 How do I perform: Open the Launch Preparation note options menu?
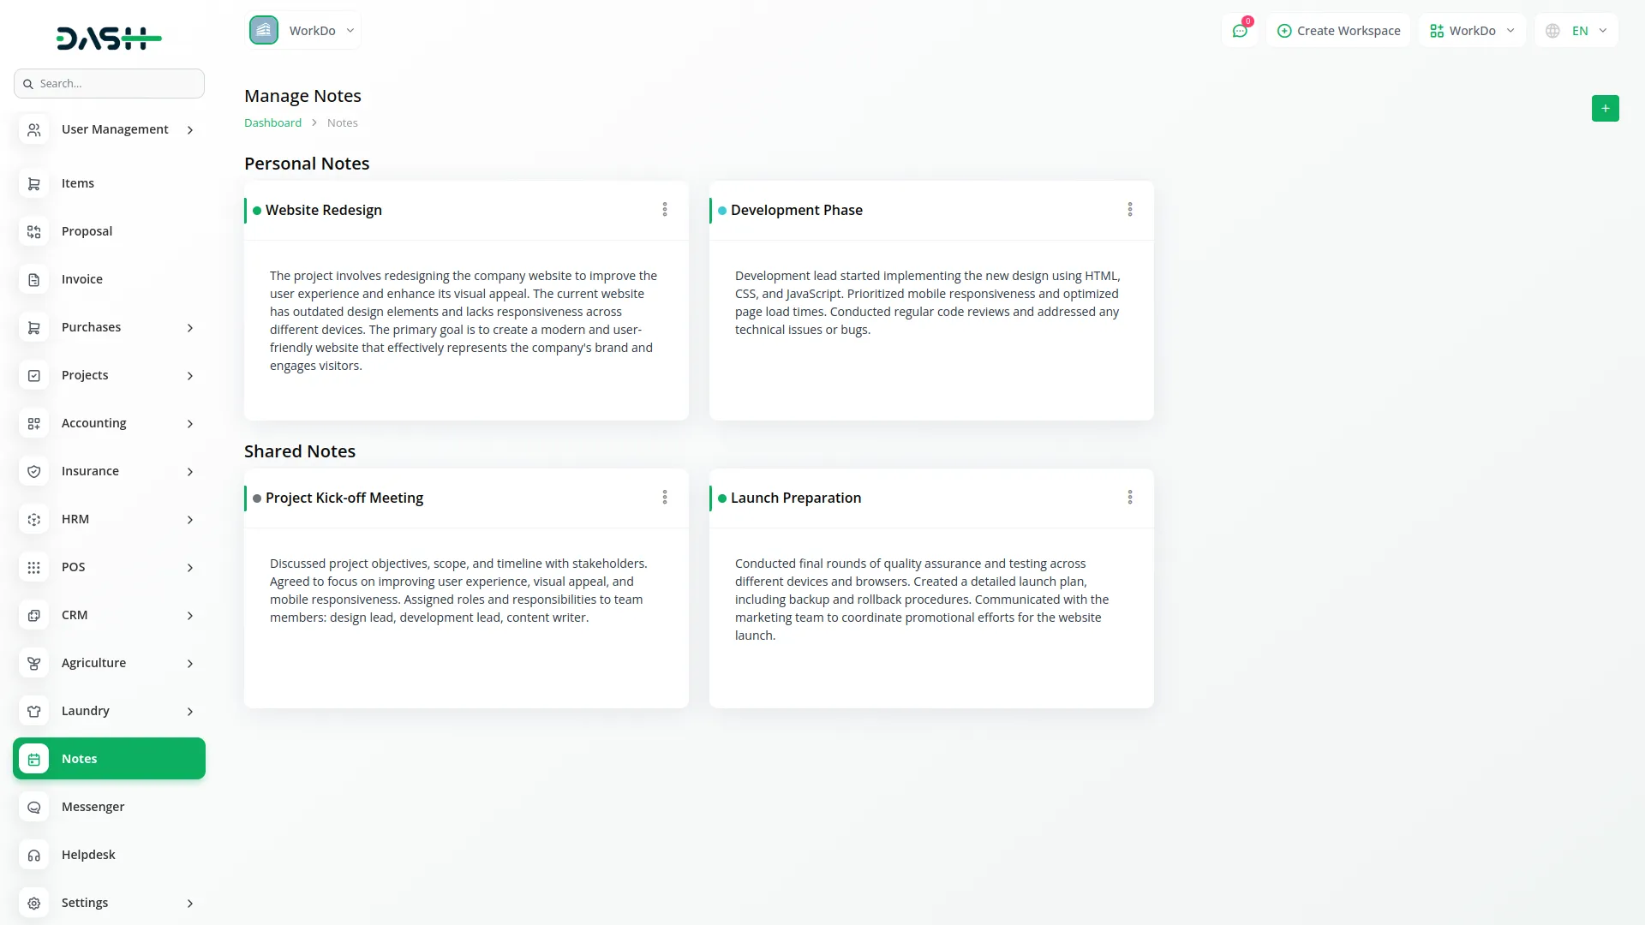(x=1129, y=498)
